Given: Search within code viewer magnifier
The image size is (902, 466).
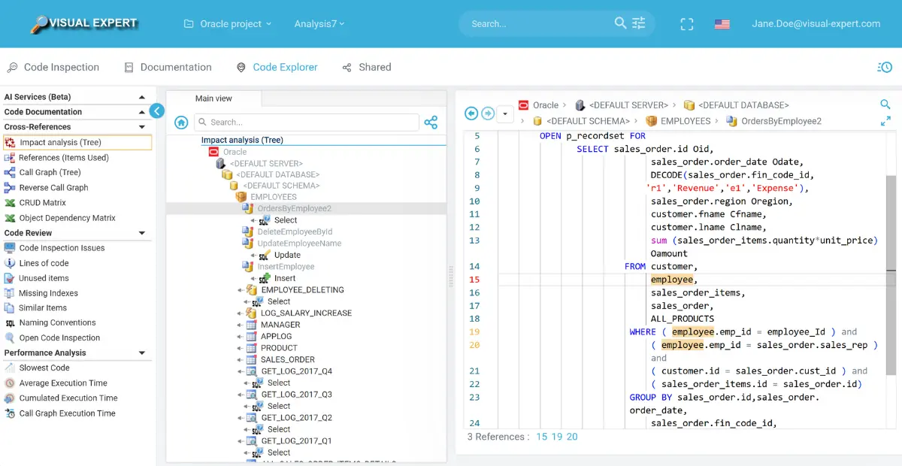Looking at the screenshot, I should 885,104.
